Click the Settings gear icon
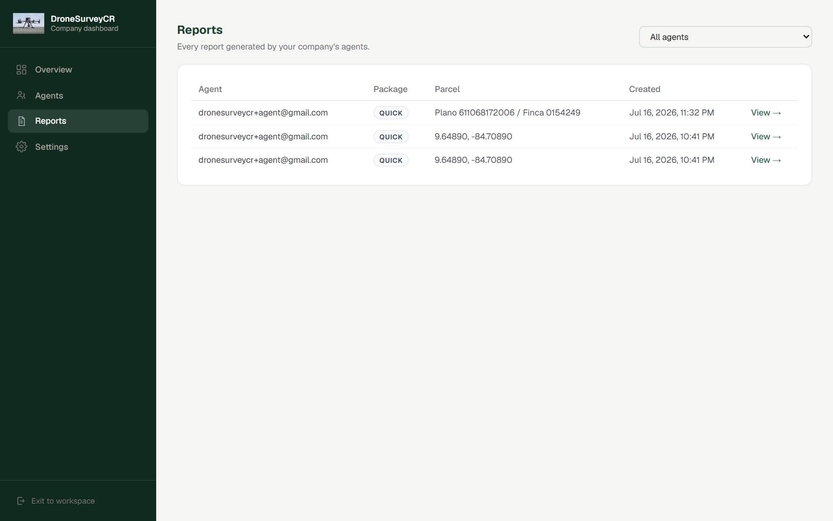 click(x=21, y=147)
